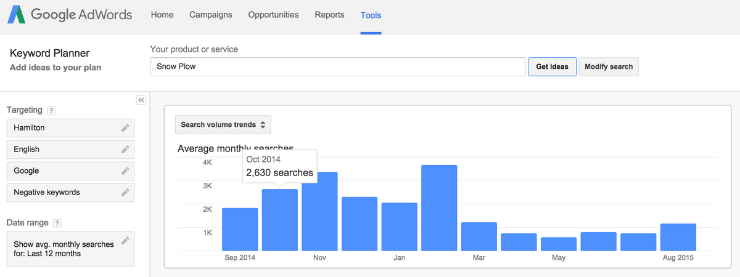Click the Mar chart bar
The height and width of the screenshot is (277, 740).
coord(479,237)
